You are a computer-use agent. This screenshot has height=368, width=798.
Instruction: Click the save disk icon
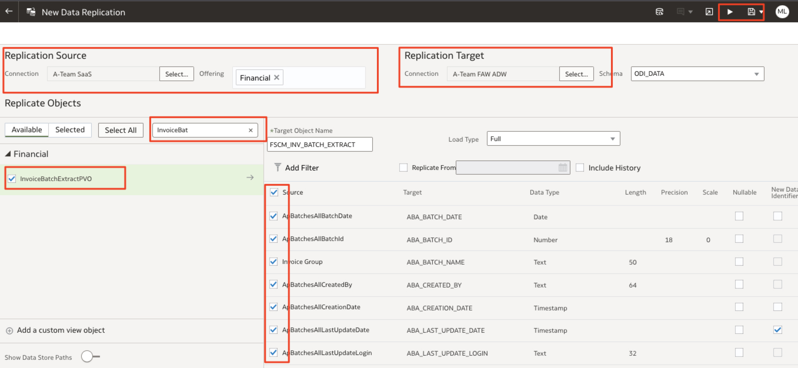pos(751,12)
